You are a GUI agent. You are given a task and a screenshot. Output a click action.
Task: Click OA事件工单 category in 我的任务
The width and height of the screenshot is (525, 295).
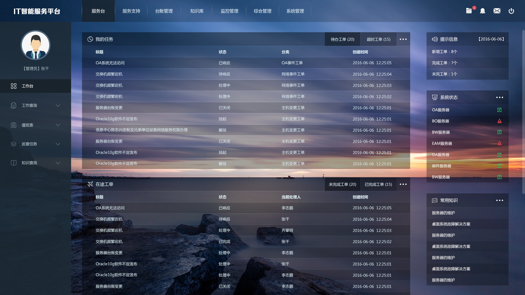(292, 63)
